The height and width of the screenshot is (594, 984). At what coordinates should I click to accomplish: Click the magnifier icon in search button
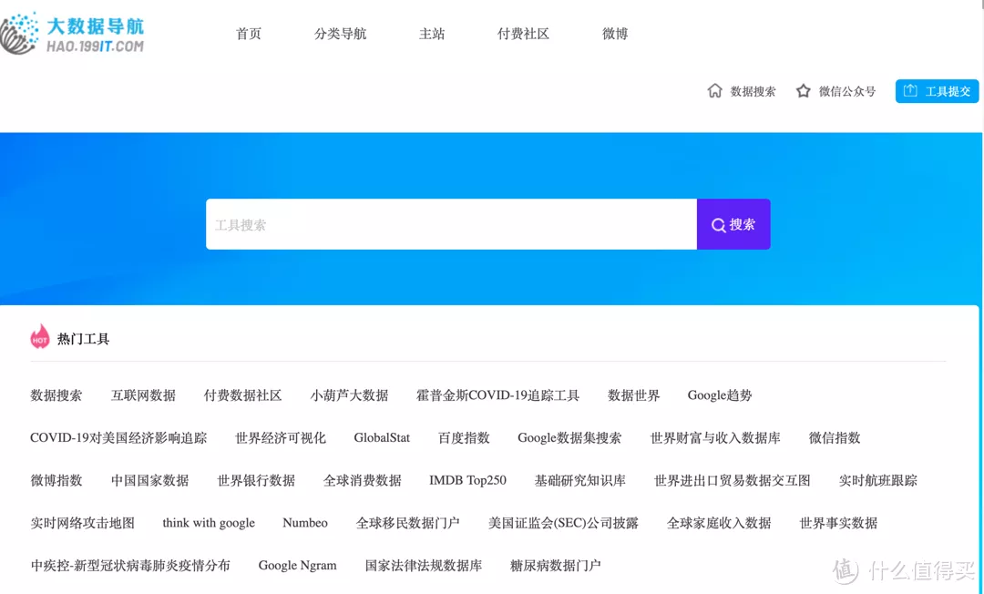(x=719, y=224)
